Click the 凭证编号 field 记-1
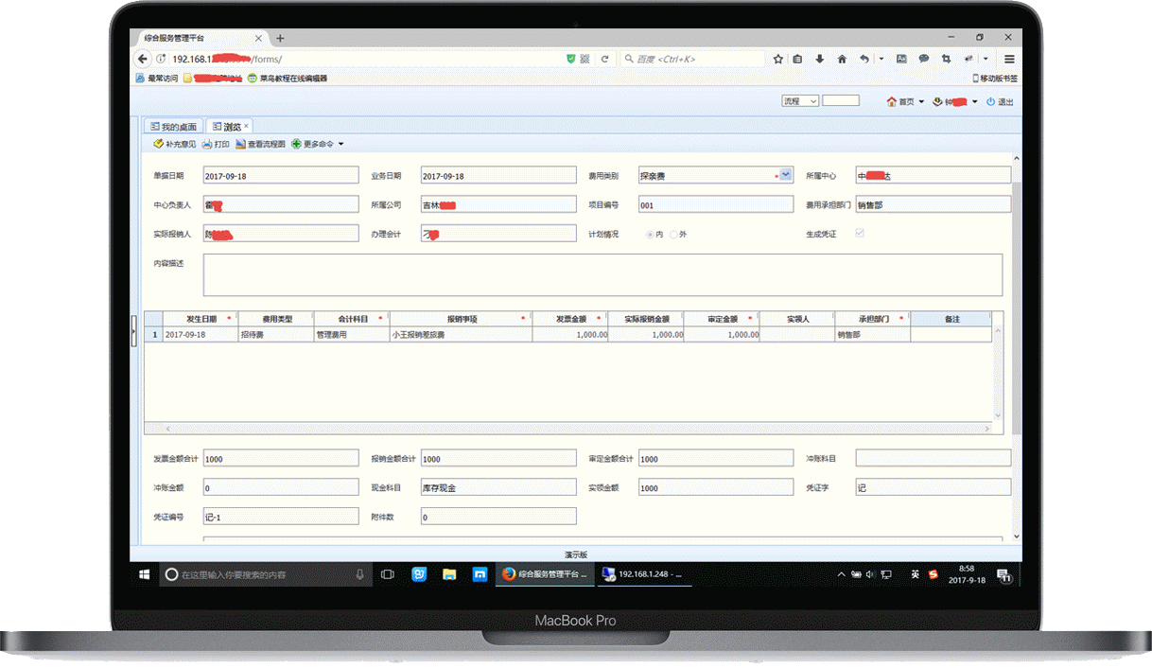Viewport: 1152px width, 668px height. (x=281, y=517)
